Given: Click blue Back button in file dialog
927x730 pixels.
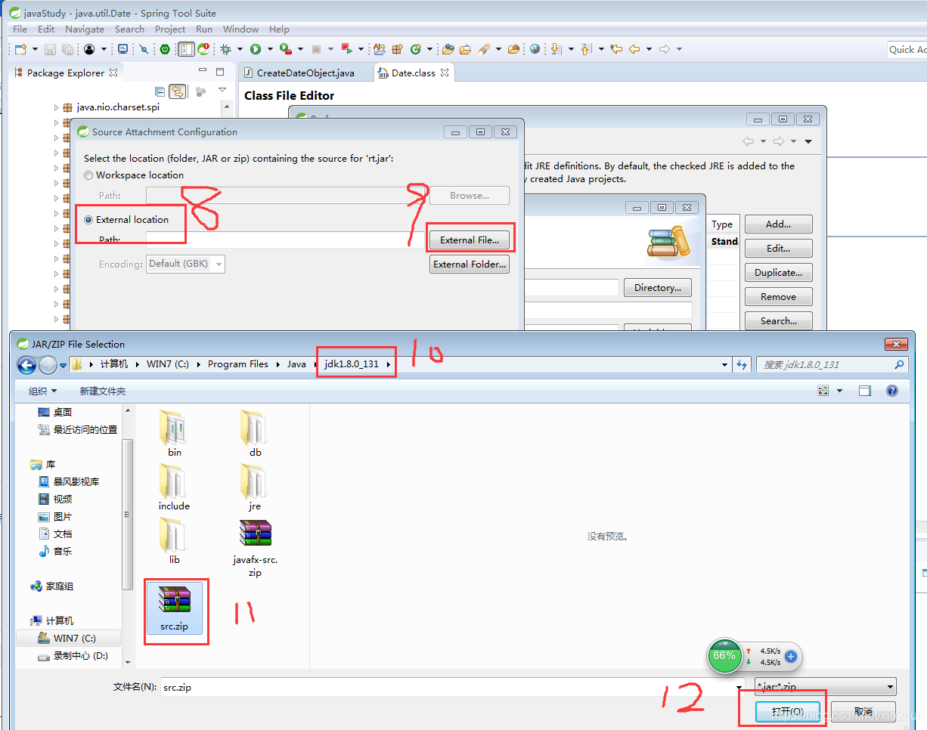Looking at the screenshot, I should (x=26, y=365).
